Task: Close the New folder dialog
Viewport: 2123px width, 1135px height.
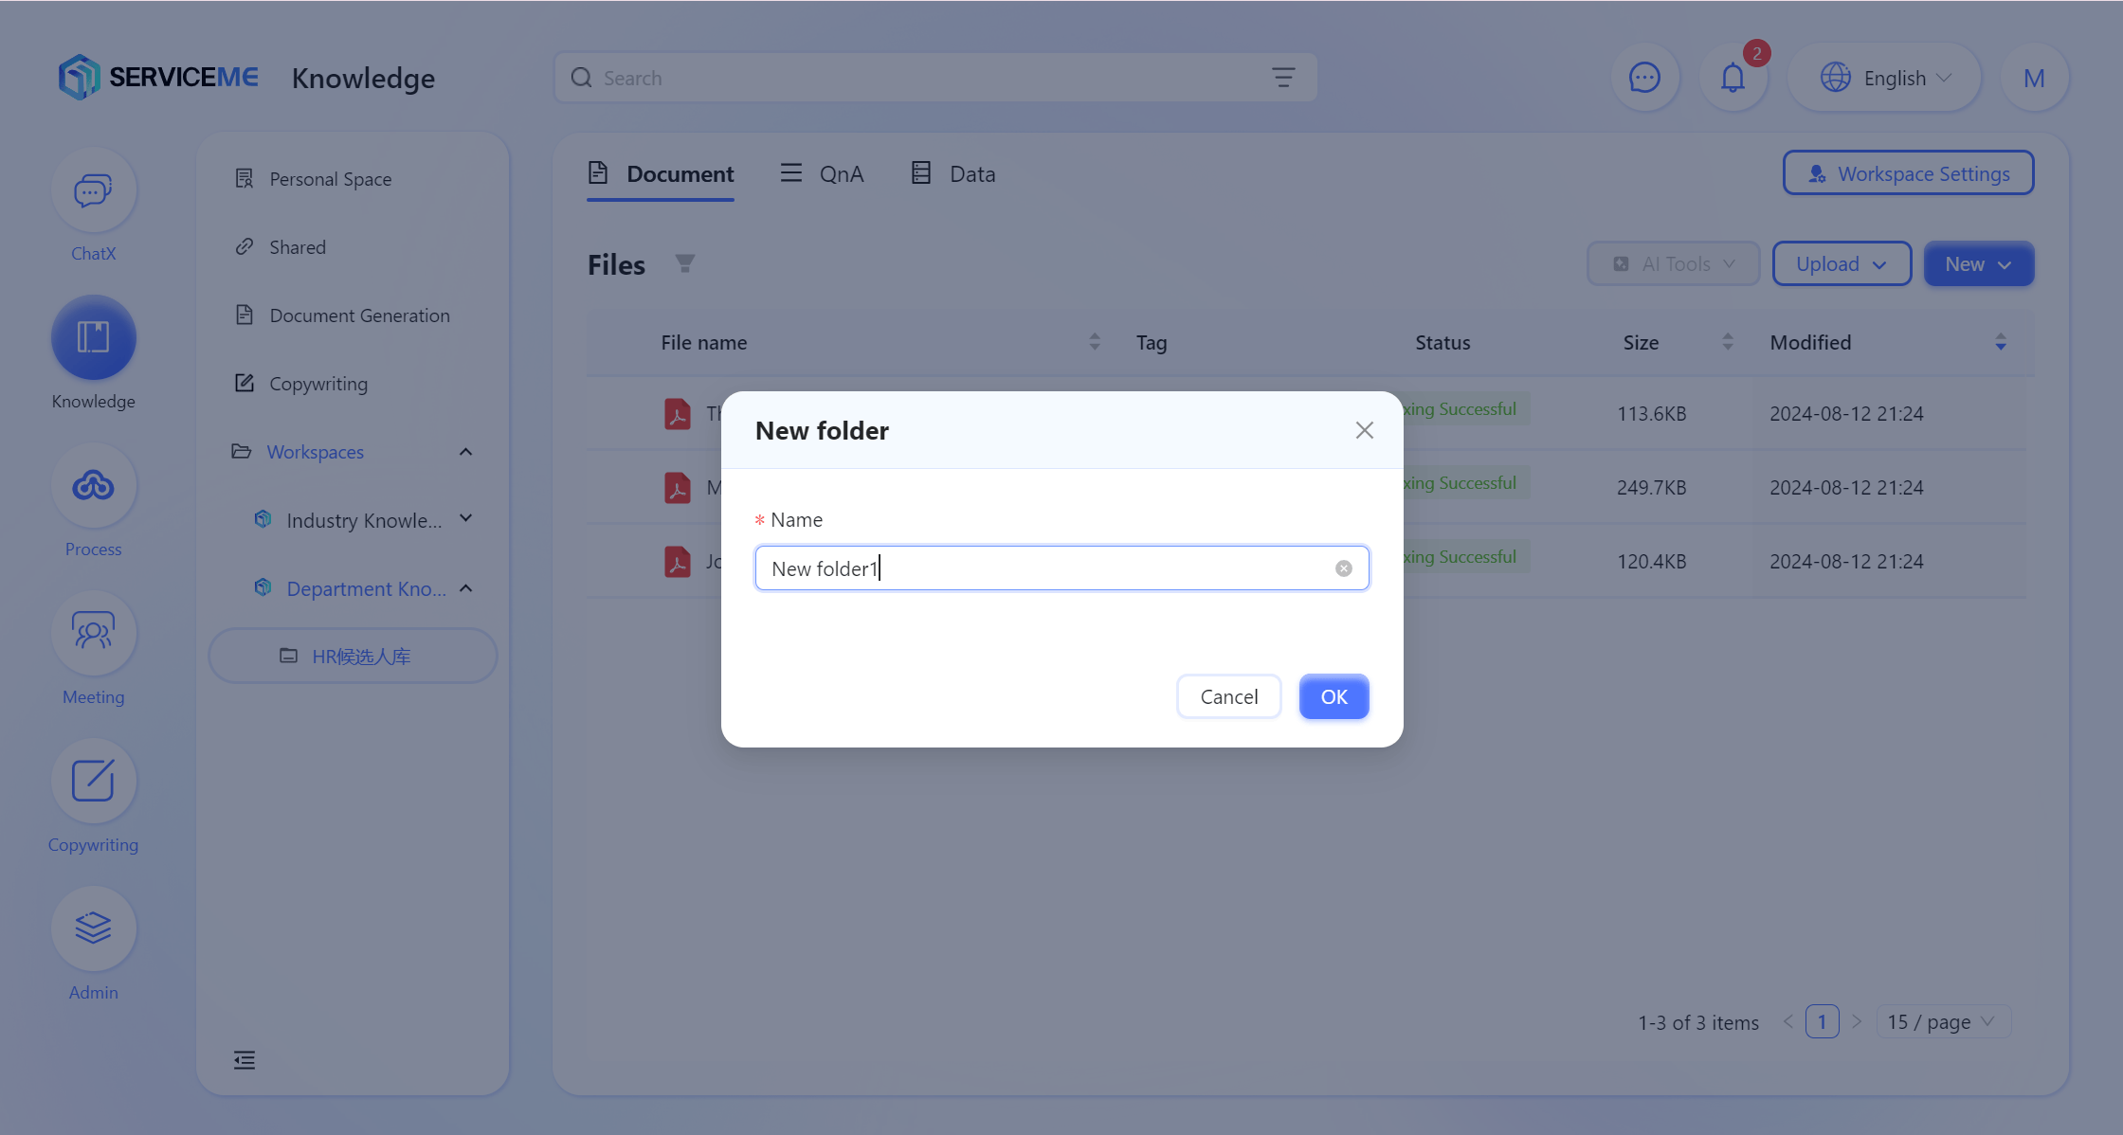Action: click(x=1364, y=431)
